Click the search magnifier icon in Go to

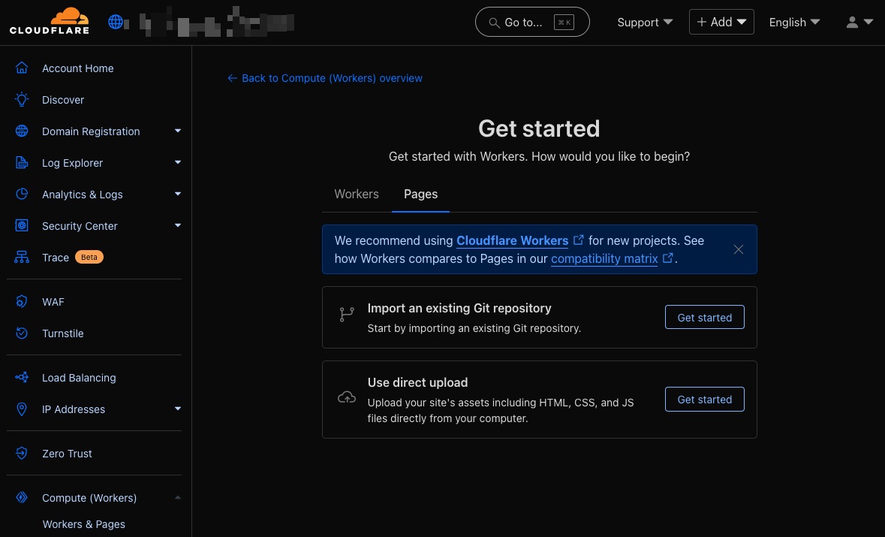point(494,23)
